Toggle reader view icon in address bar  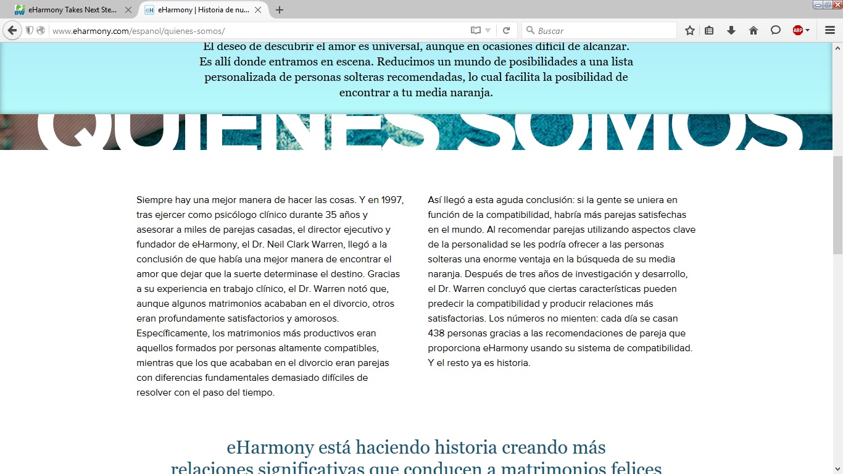coord(475,30)
